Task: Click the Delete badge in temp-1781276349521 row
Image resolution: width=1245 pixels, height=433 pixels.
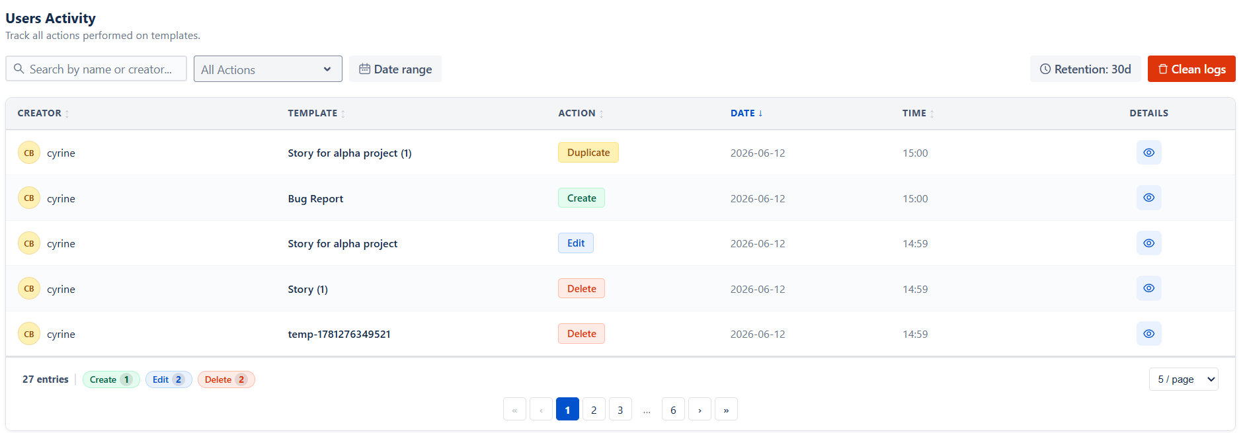Action: [x=581, y=334]
